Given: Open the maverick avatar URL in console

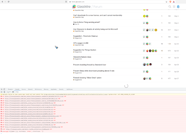Looking at the screenshot, I should 32,116.
